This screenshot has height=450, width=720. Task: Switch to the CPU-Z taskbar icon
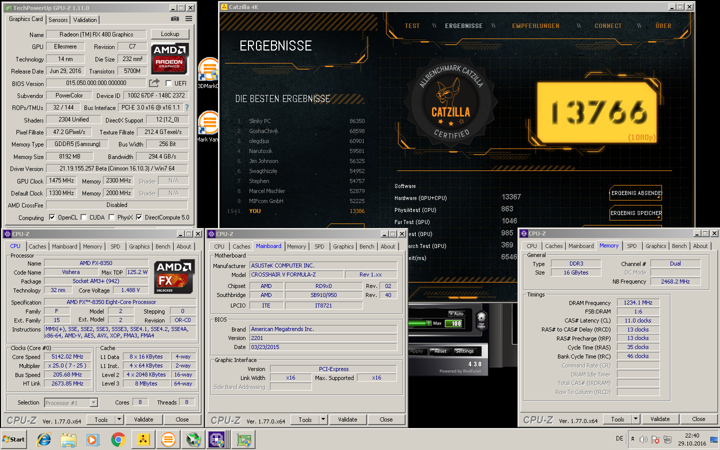(x=216, y=439)
